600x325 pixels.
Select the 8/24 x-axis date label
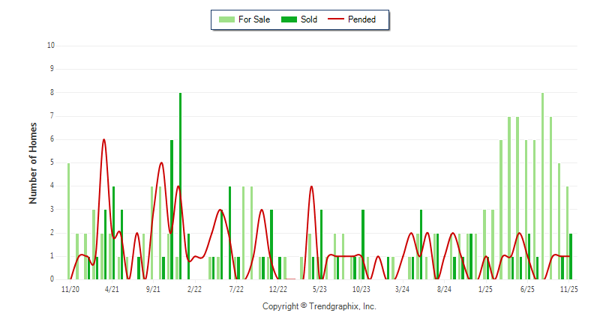(x=443, y=288)
